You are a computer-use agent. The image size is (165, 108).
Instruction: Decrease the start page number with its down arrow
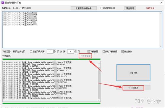coord(55,52)
